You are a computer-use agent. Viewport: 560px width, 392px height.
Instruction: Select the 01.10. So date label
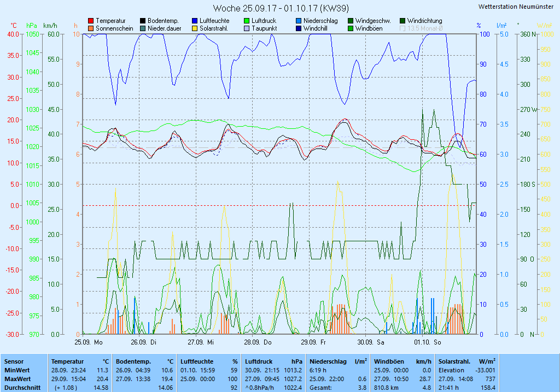[x=427, y=342]
